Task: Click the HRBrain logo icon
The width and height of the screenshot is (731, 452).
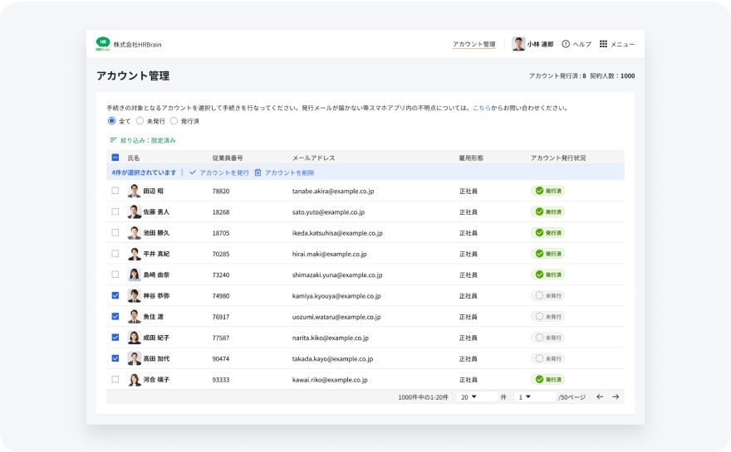Action: (103, 44)
